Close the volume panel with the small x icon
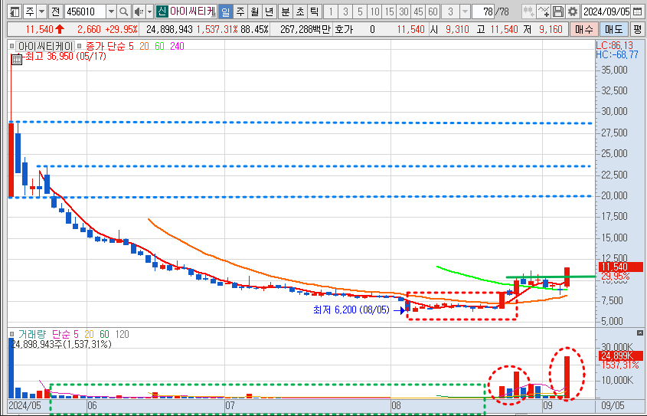Screen dimensions: 647x416 pos(640,332)
